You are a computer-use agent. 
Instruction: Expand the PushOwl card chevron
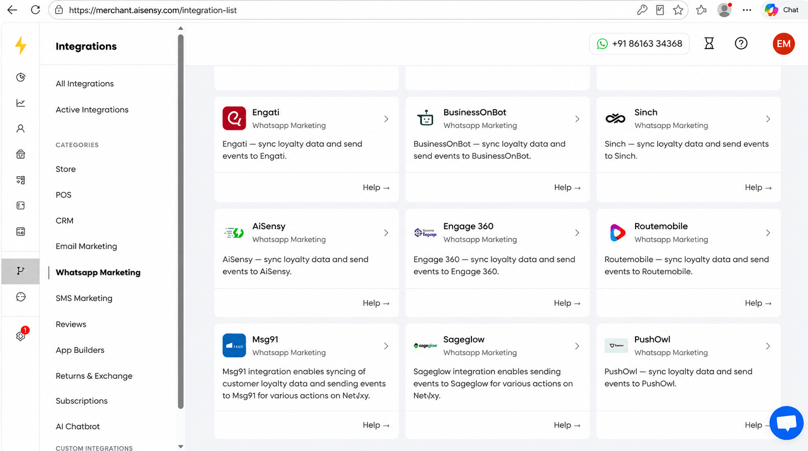pos(768,346)
